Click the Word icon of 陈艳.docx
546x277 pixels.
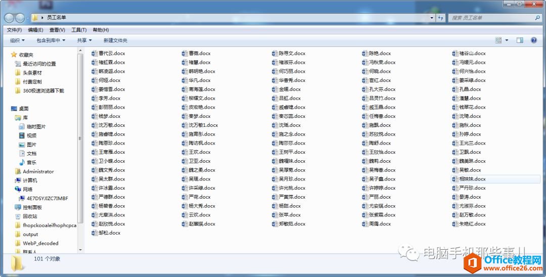tap(365, 53)
